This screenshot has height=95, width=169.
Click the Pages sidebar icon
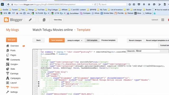pyautogui.click(x=8, y=55)
